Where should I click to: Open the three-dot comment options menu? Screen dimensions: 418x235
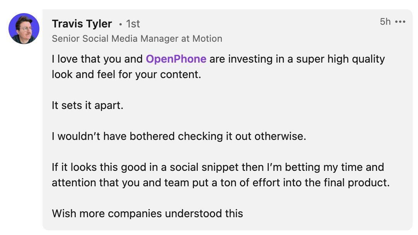pyautogui.click(x=400, y=22)
